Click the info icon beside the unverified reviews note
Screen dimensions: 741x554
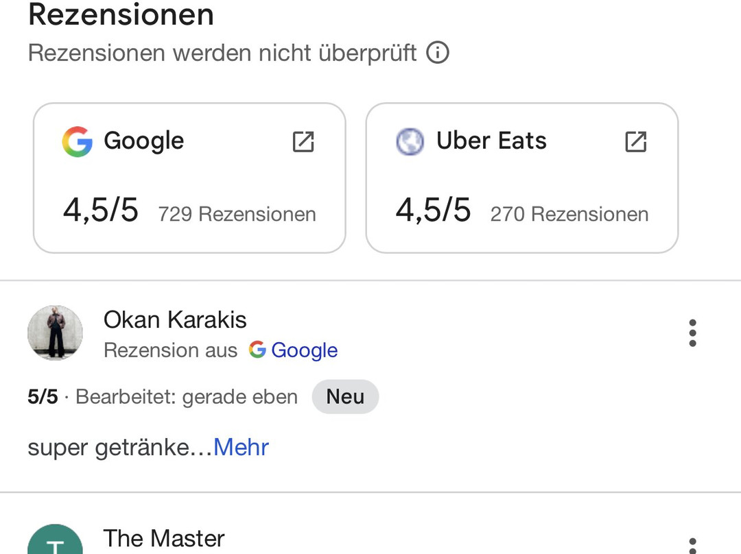click(x=438, y=52)
